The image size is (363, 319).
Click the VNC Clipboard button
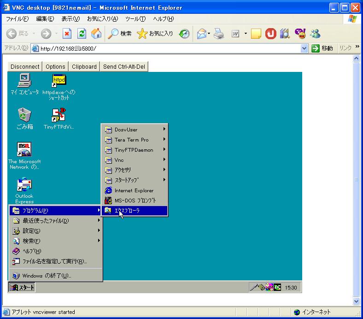click(x=84, y=67)
